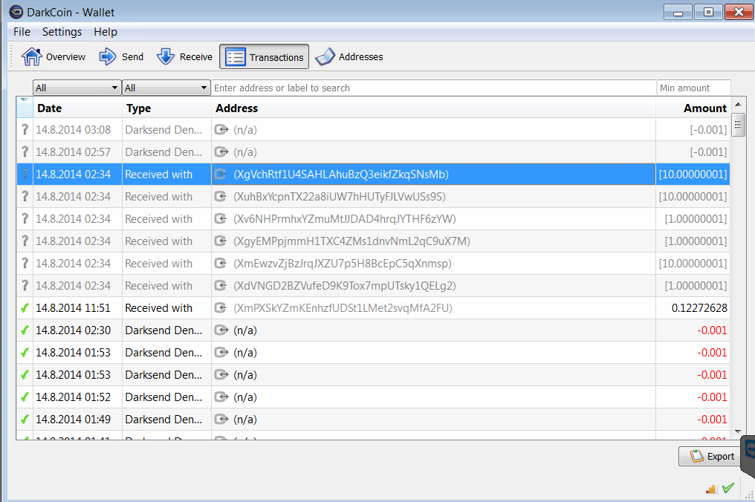
Task: Select address XmPXSkYZmKEnhzfUDSt1LMet2svqMfA2FU
Action: (x=343, y=307)
